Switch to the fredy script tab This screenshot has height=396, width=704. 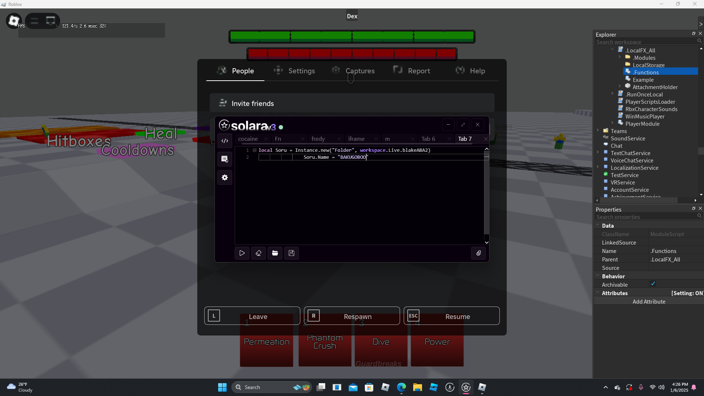[x=318, y=139]
